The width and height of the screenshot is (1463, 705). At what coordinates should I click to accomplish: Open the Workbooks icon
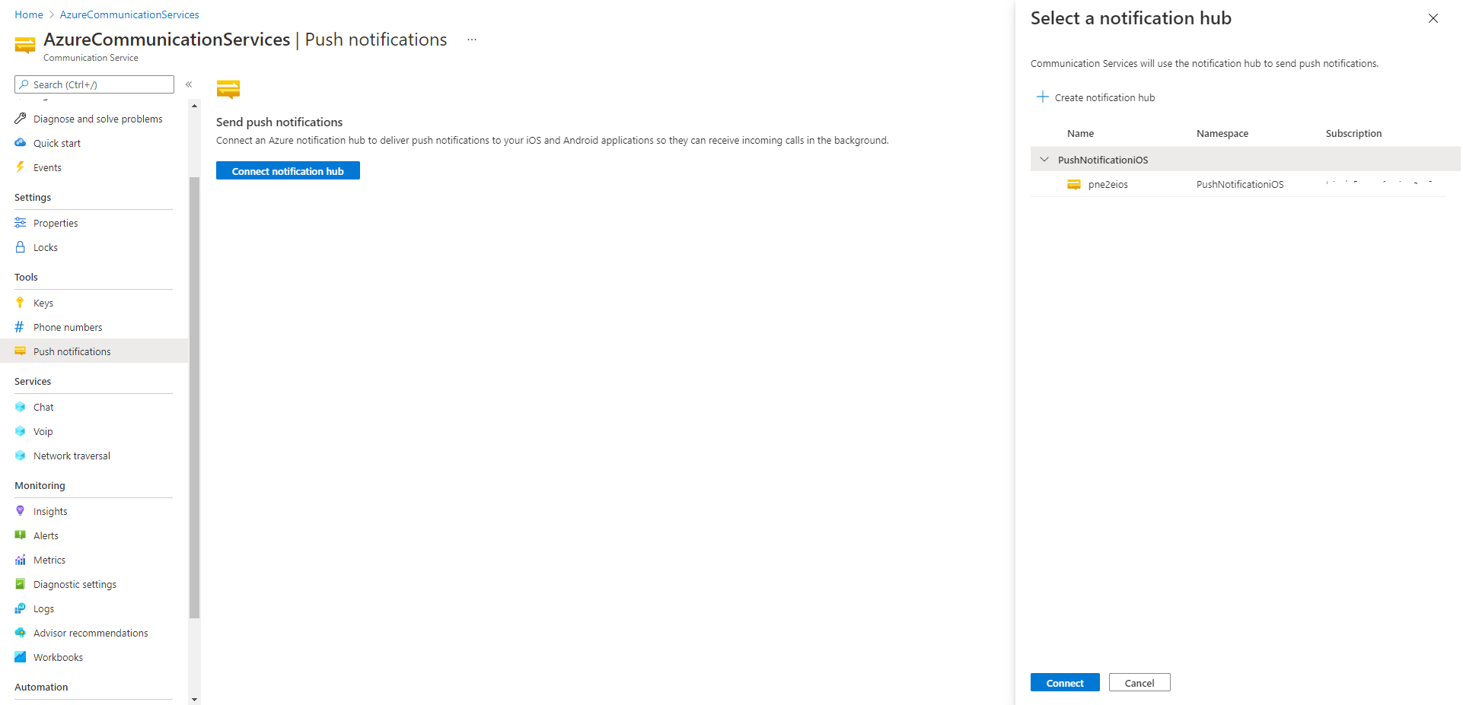click(x=20, y=656)
